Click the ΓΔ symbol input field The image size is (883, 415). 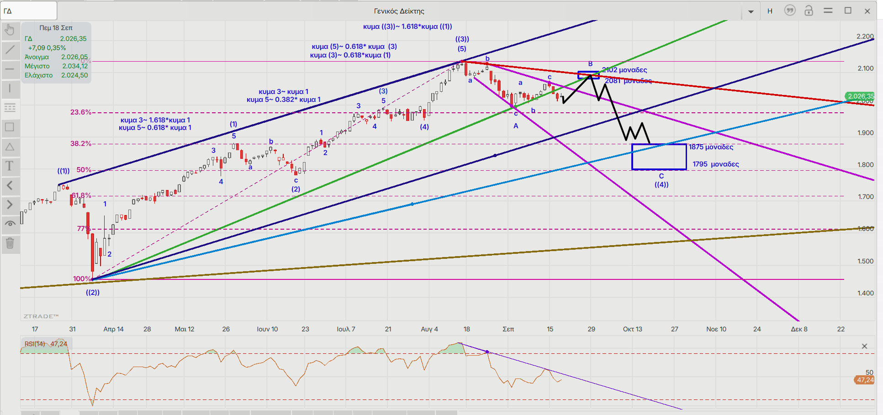[x=29, y=11]
